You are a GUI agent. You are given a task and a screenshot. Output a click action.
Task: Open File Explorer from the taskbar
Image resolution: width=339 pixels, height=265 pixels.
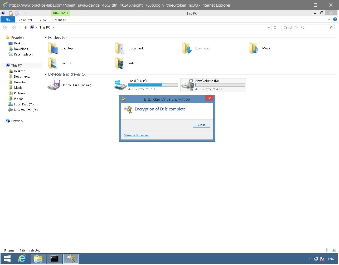pyautogui.click(x=38, y=258)
